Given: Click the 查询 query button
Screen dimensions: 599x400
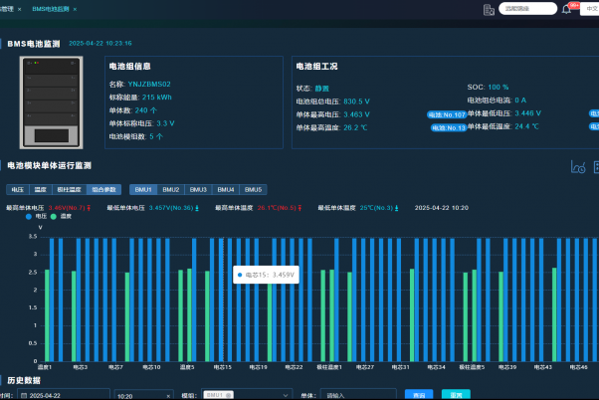Looking at the screenshot, I should [x=419, y=395].
